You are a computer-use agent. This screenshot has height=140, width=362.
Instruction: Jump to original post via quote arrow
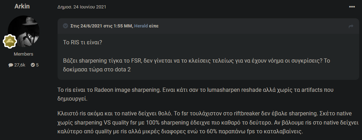351,26
